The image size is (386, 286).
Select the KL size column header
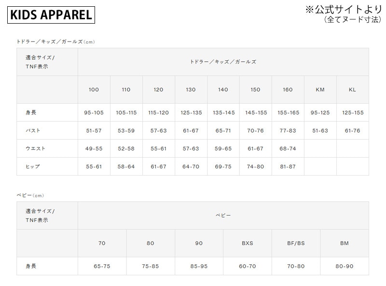click(352, 90)
